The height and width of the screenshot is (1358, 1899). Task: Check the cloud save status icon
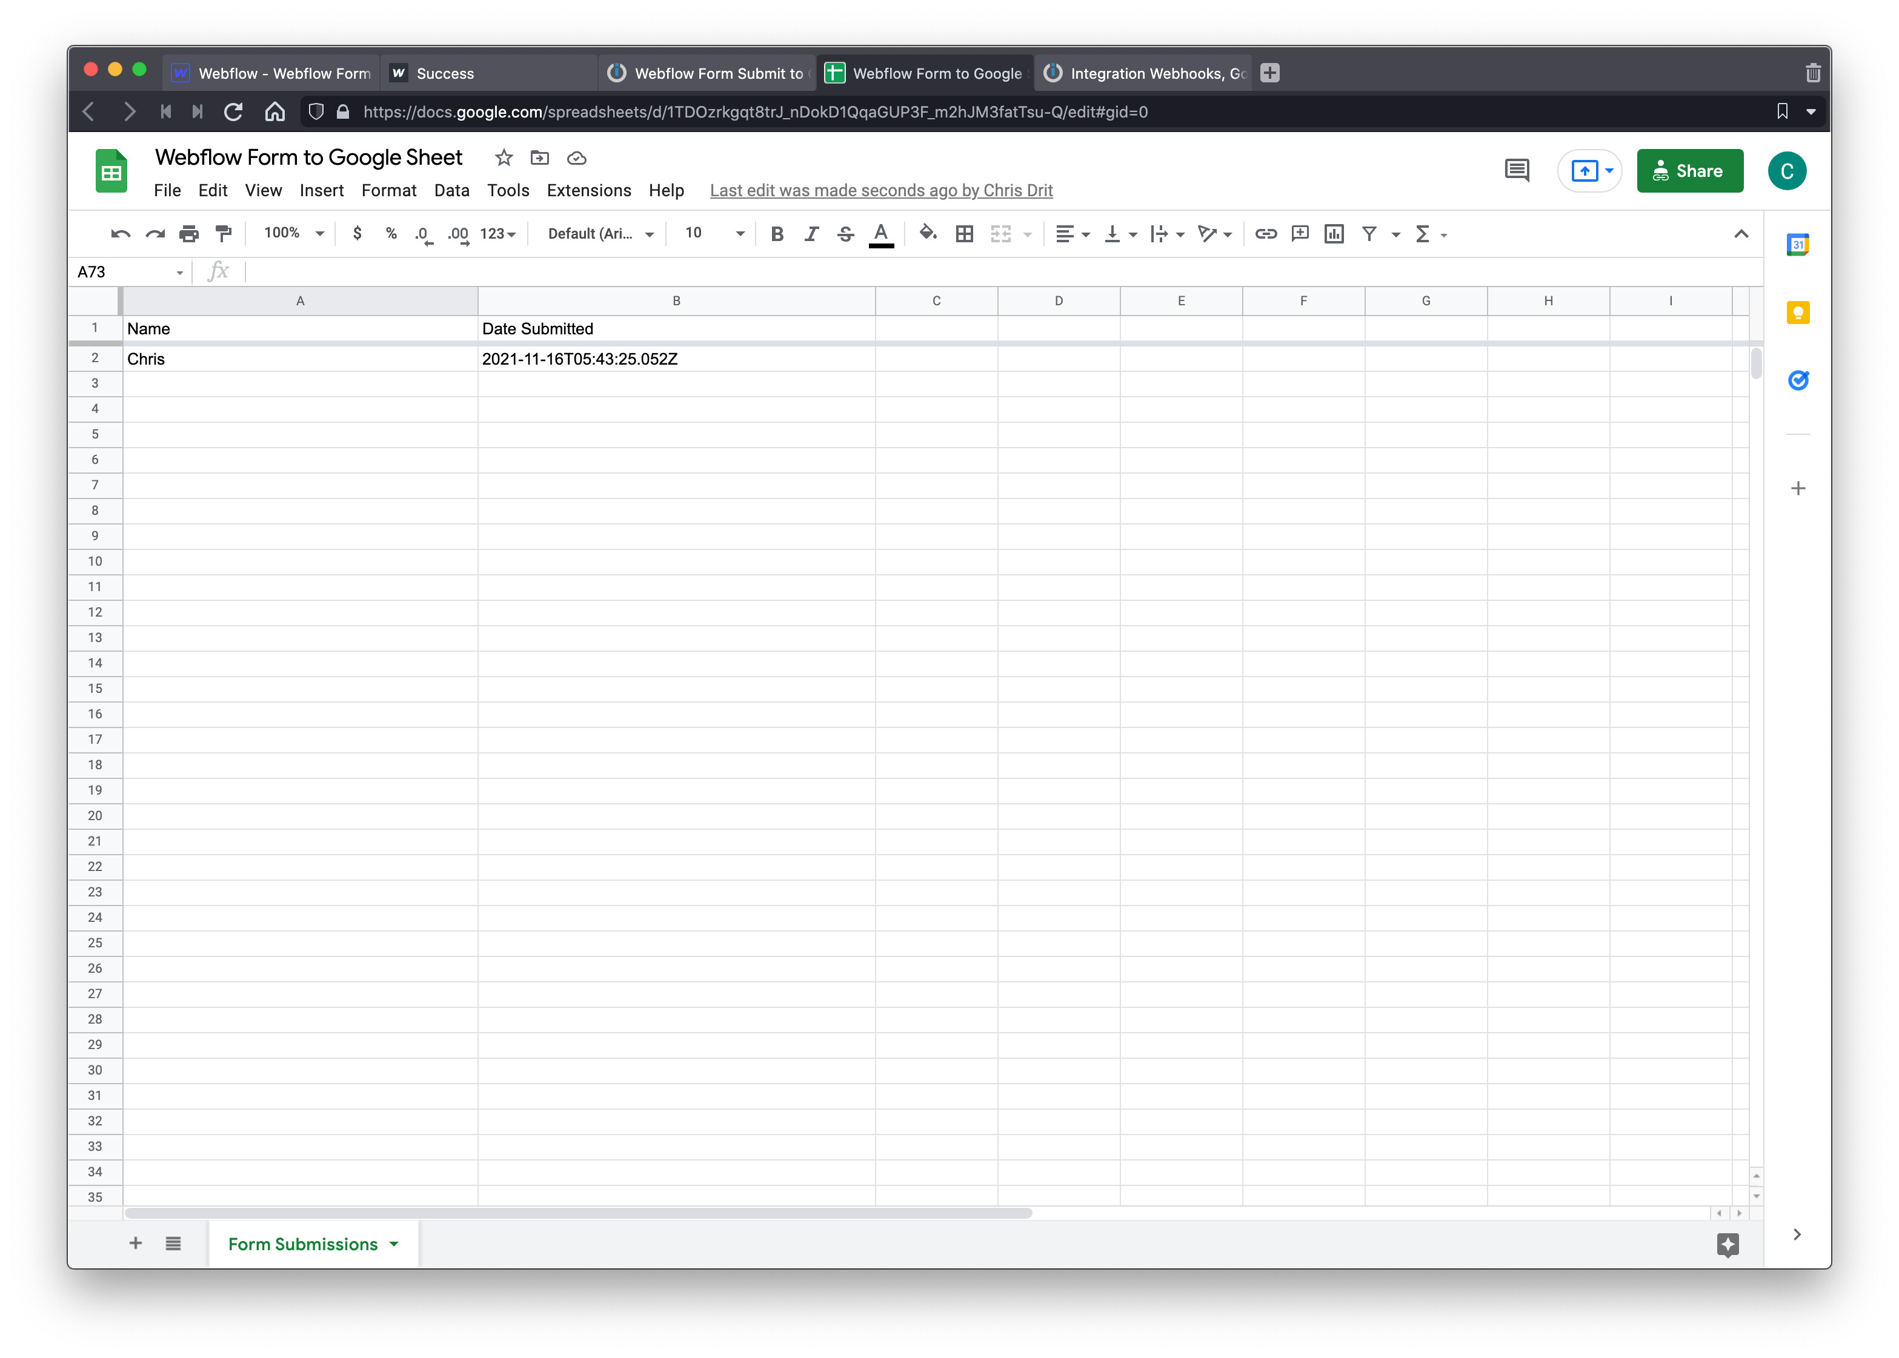click(x=576, y=158)
